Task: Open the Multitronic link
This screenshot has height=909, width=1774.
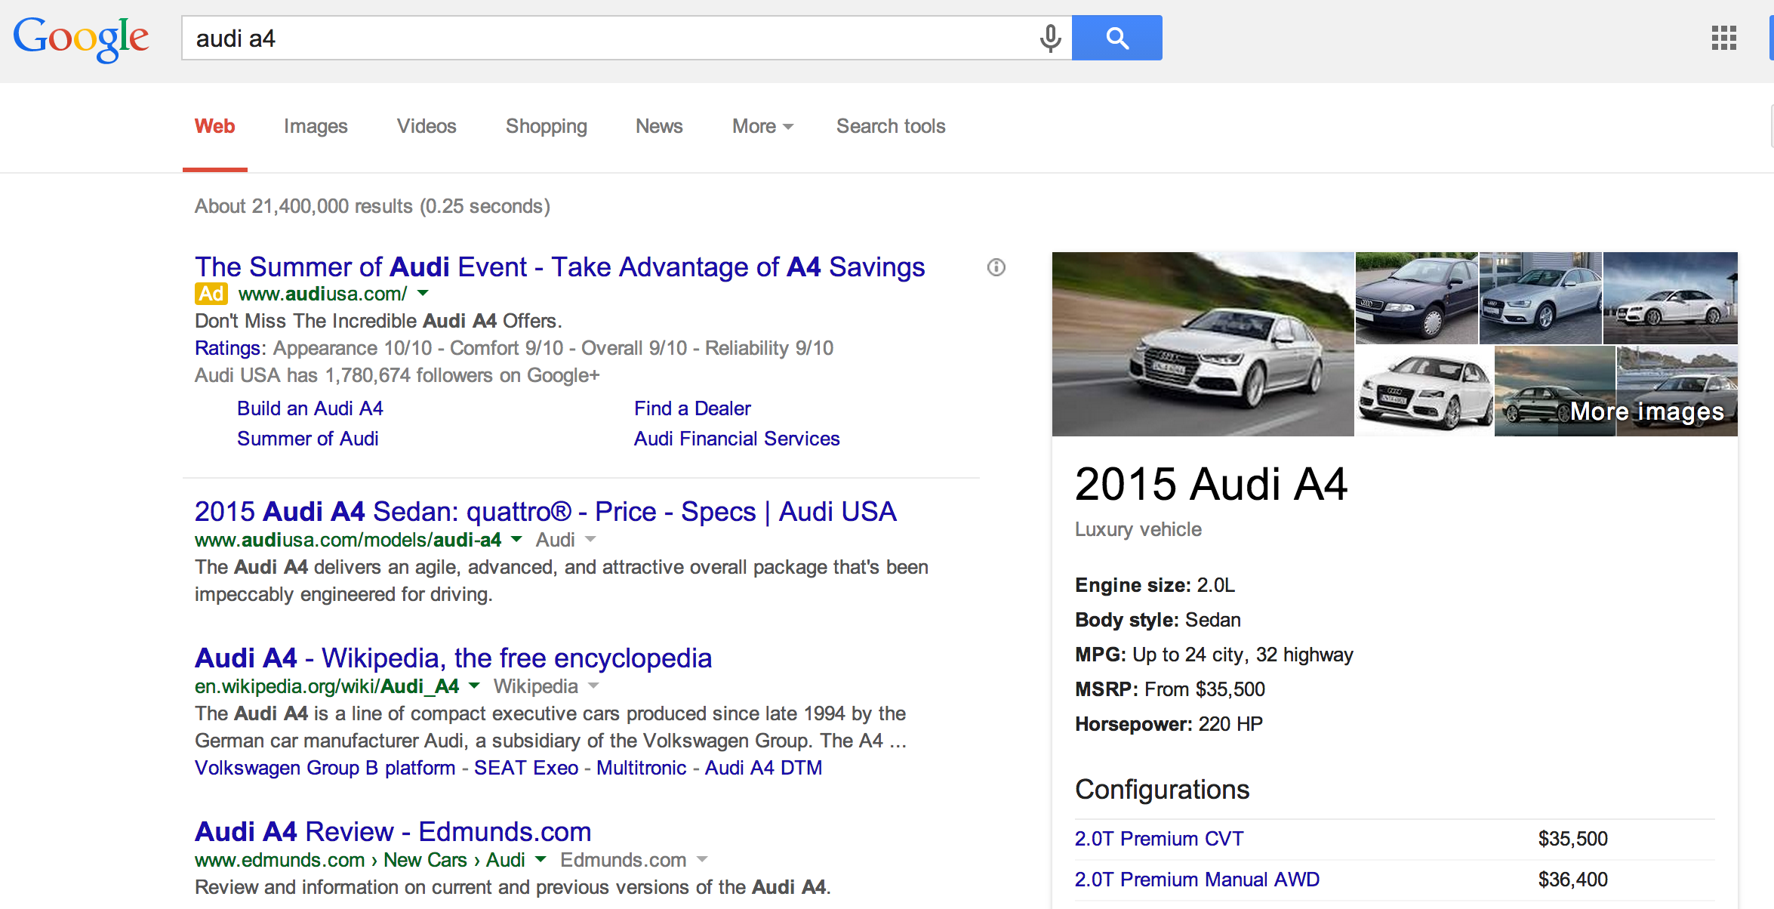Action: tap(641, 768)
